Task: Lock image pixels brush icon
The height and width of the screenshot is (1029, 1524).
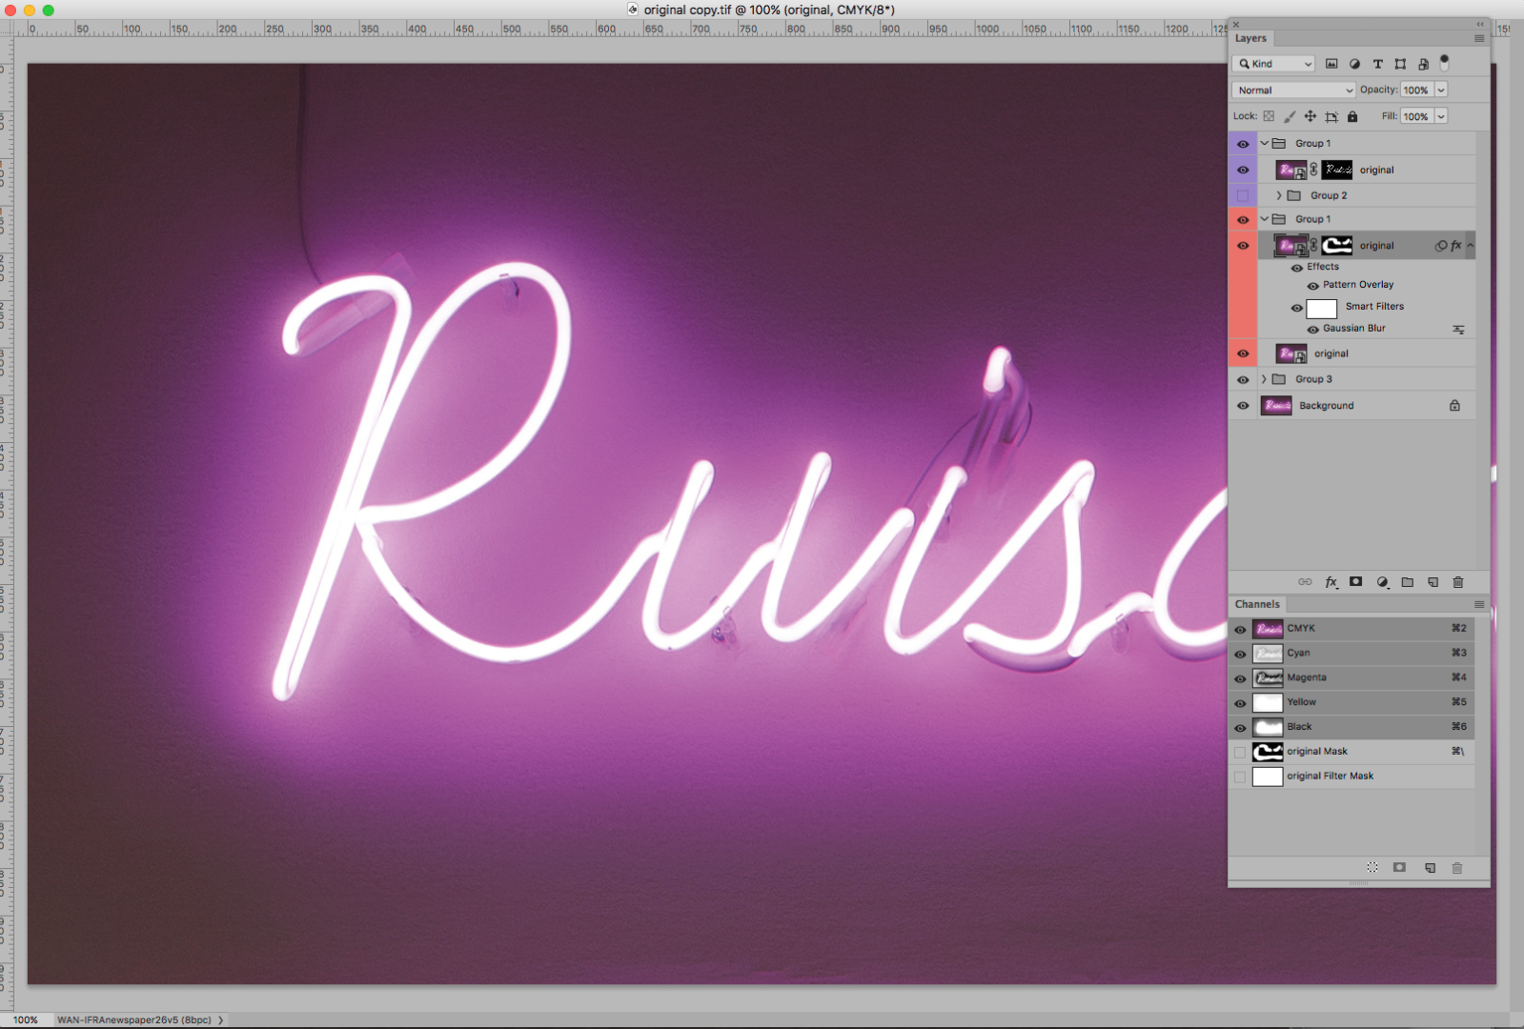Action: point(1290,116)
